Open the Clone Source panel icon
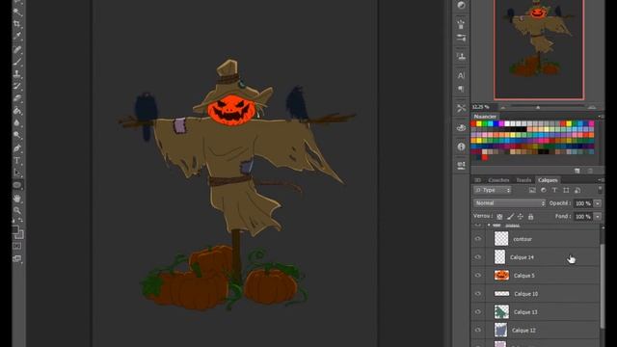 [461, 56]
